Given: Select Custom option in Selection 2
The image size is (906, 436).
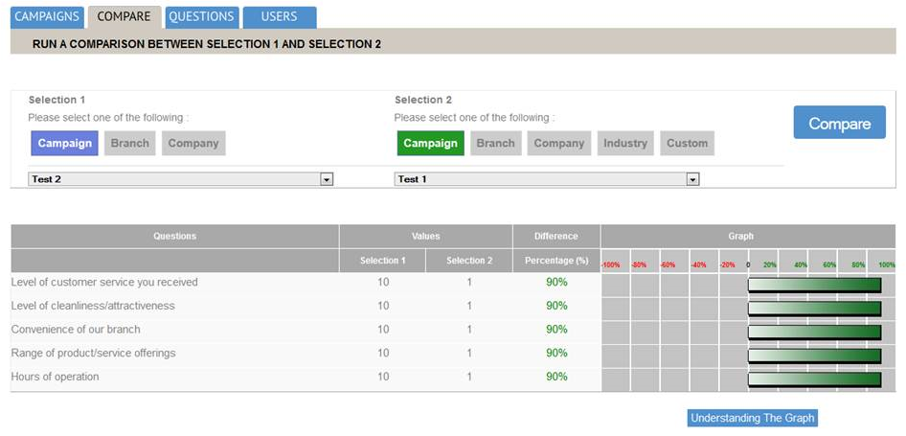Looking at the screenshot, I should (687, 144).
